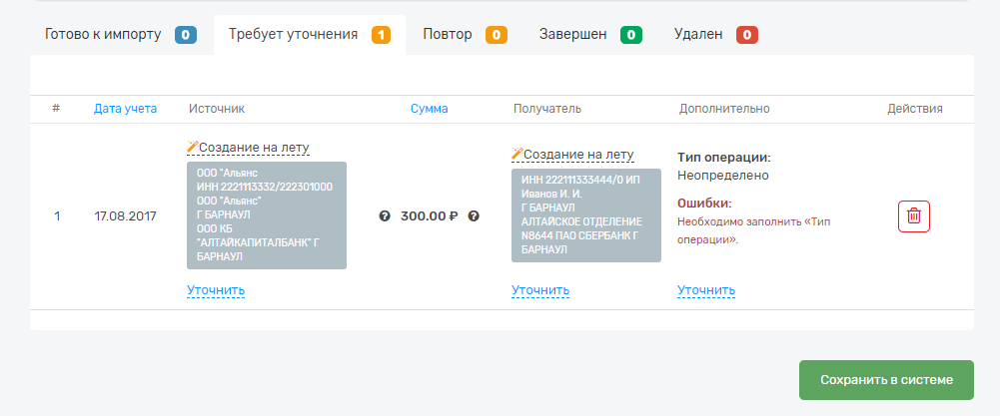Viewport: 1000px width, 416px height.
Task: Click the question mark icon right of 300.00 ₽
Action: tap(474, 215)
